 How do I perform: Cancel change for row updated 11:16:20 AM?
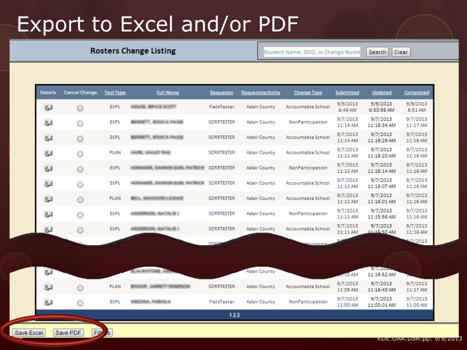[x=80, y=154]
